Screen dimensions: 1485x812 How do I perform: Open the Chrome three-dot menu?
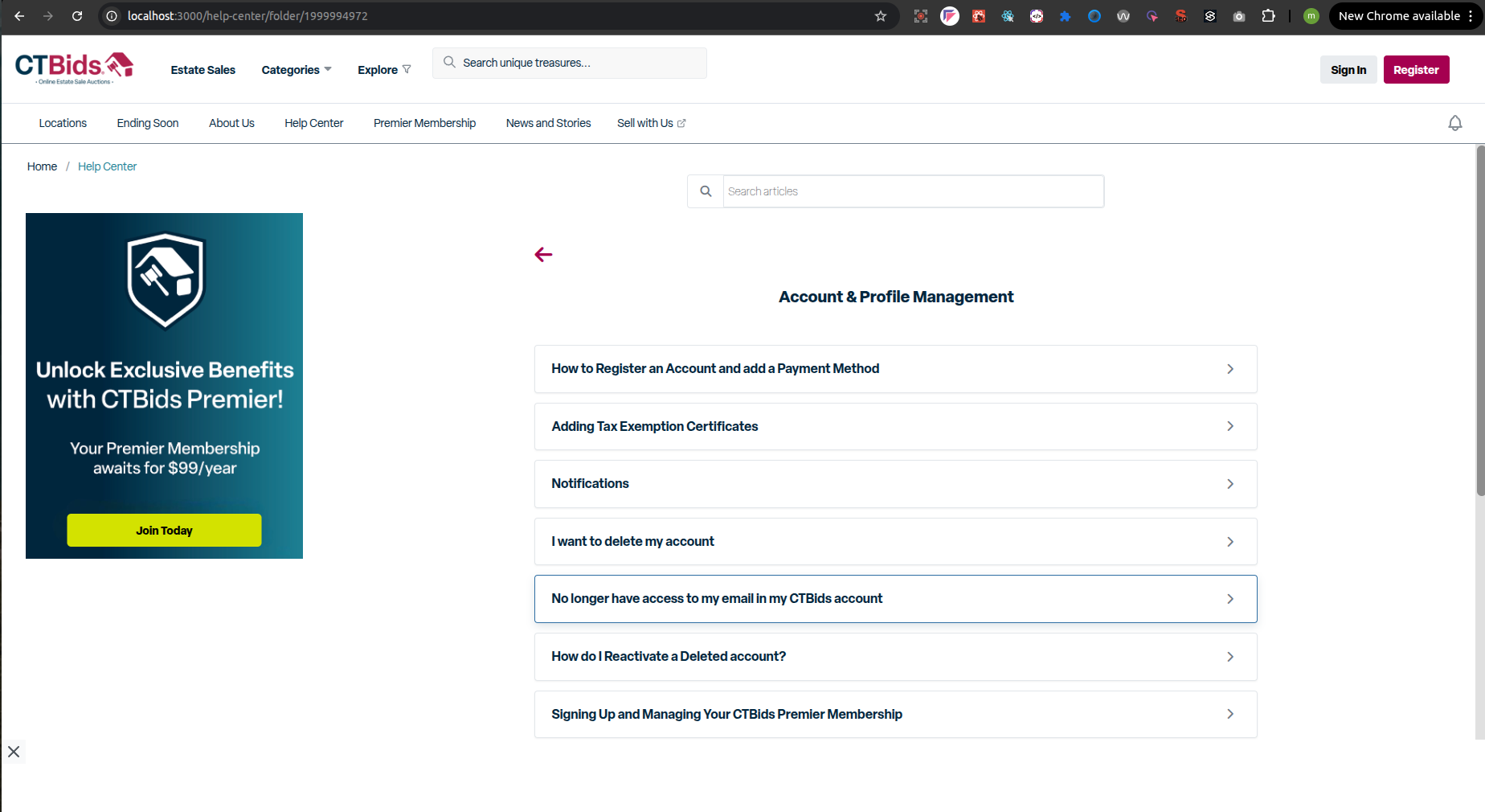[x=1471, y=16]
